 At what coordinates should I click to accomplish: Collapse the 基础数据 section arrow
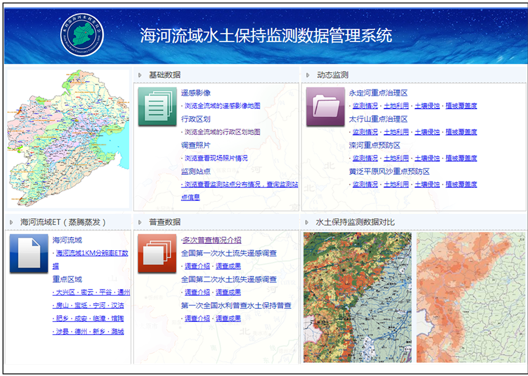tap(139, 75)
